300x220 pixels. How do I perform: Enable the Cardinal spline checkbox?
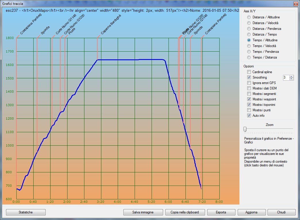tap(249, 72)
